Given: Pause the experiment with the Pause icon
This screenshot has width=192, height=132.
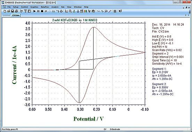Looking at the screenshot, I should (38, 11).
